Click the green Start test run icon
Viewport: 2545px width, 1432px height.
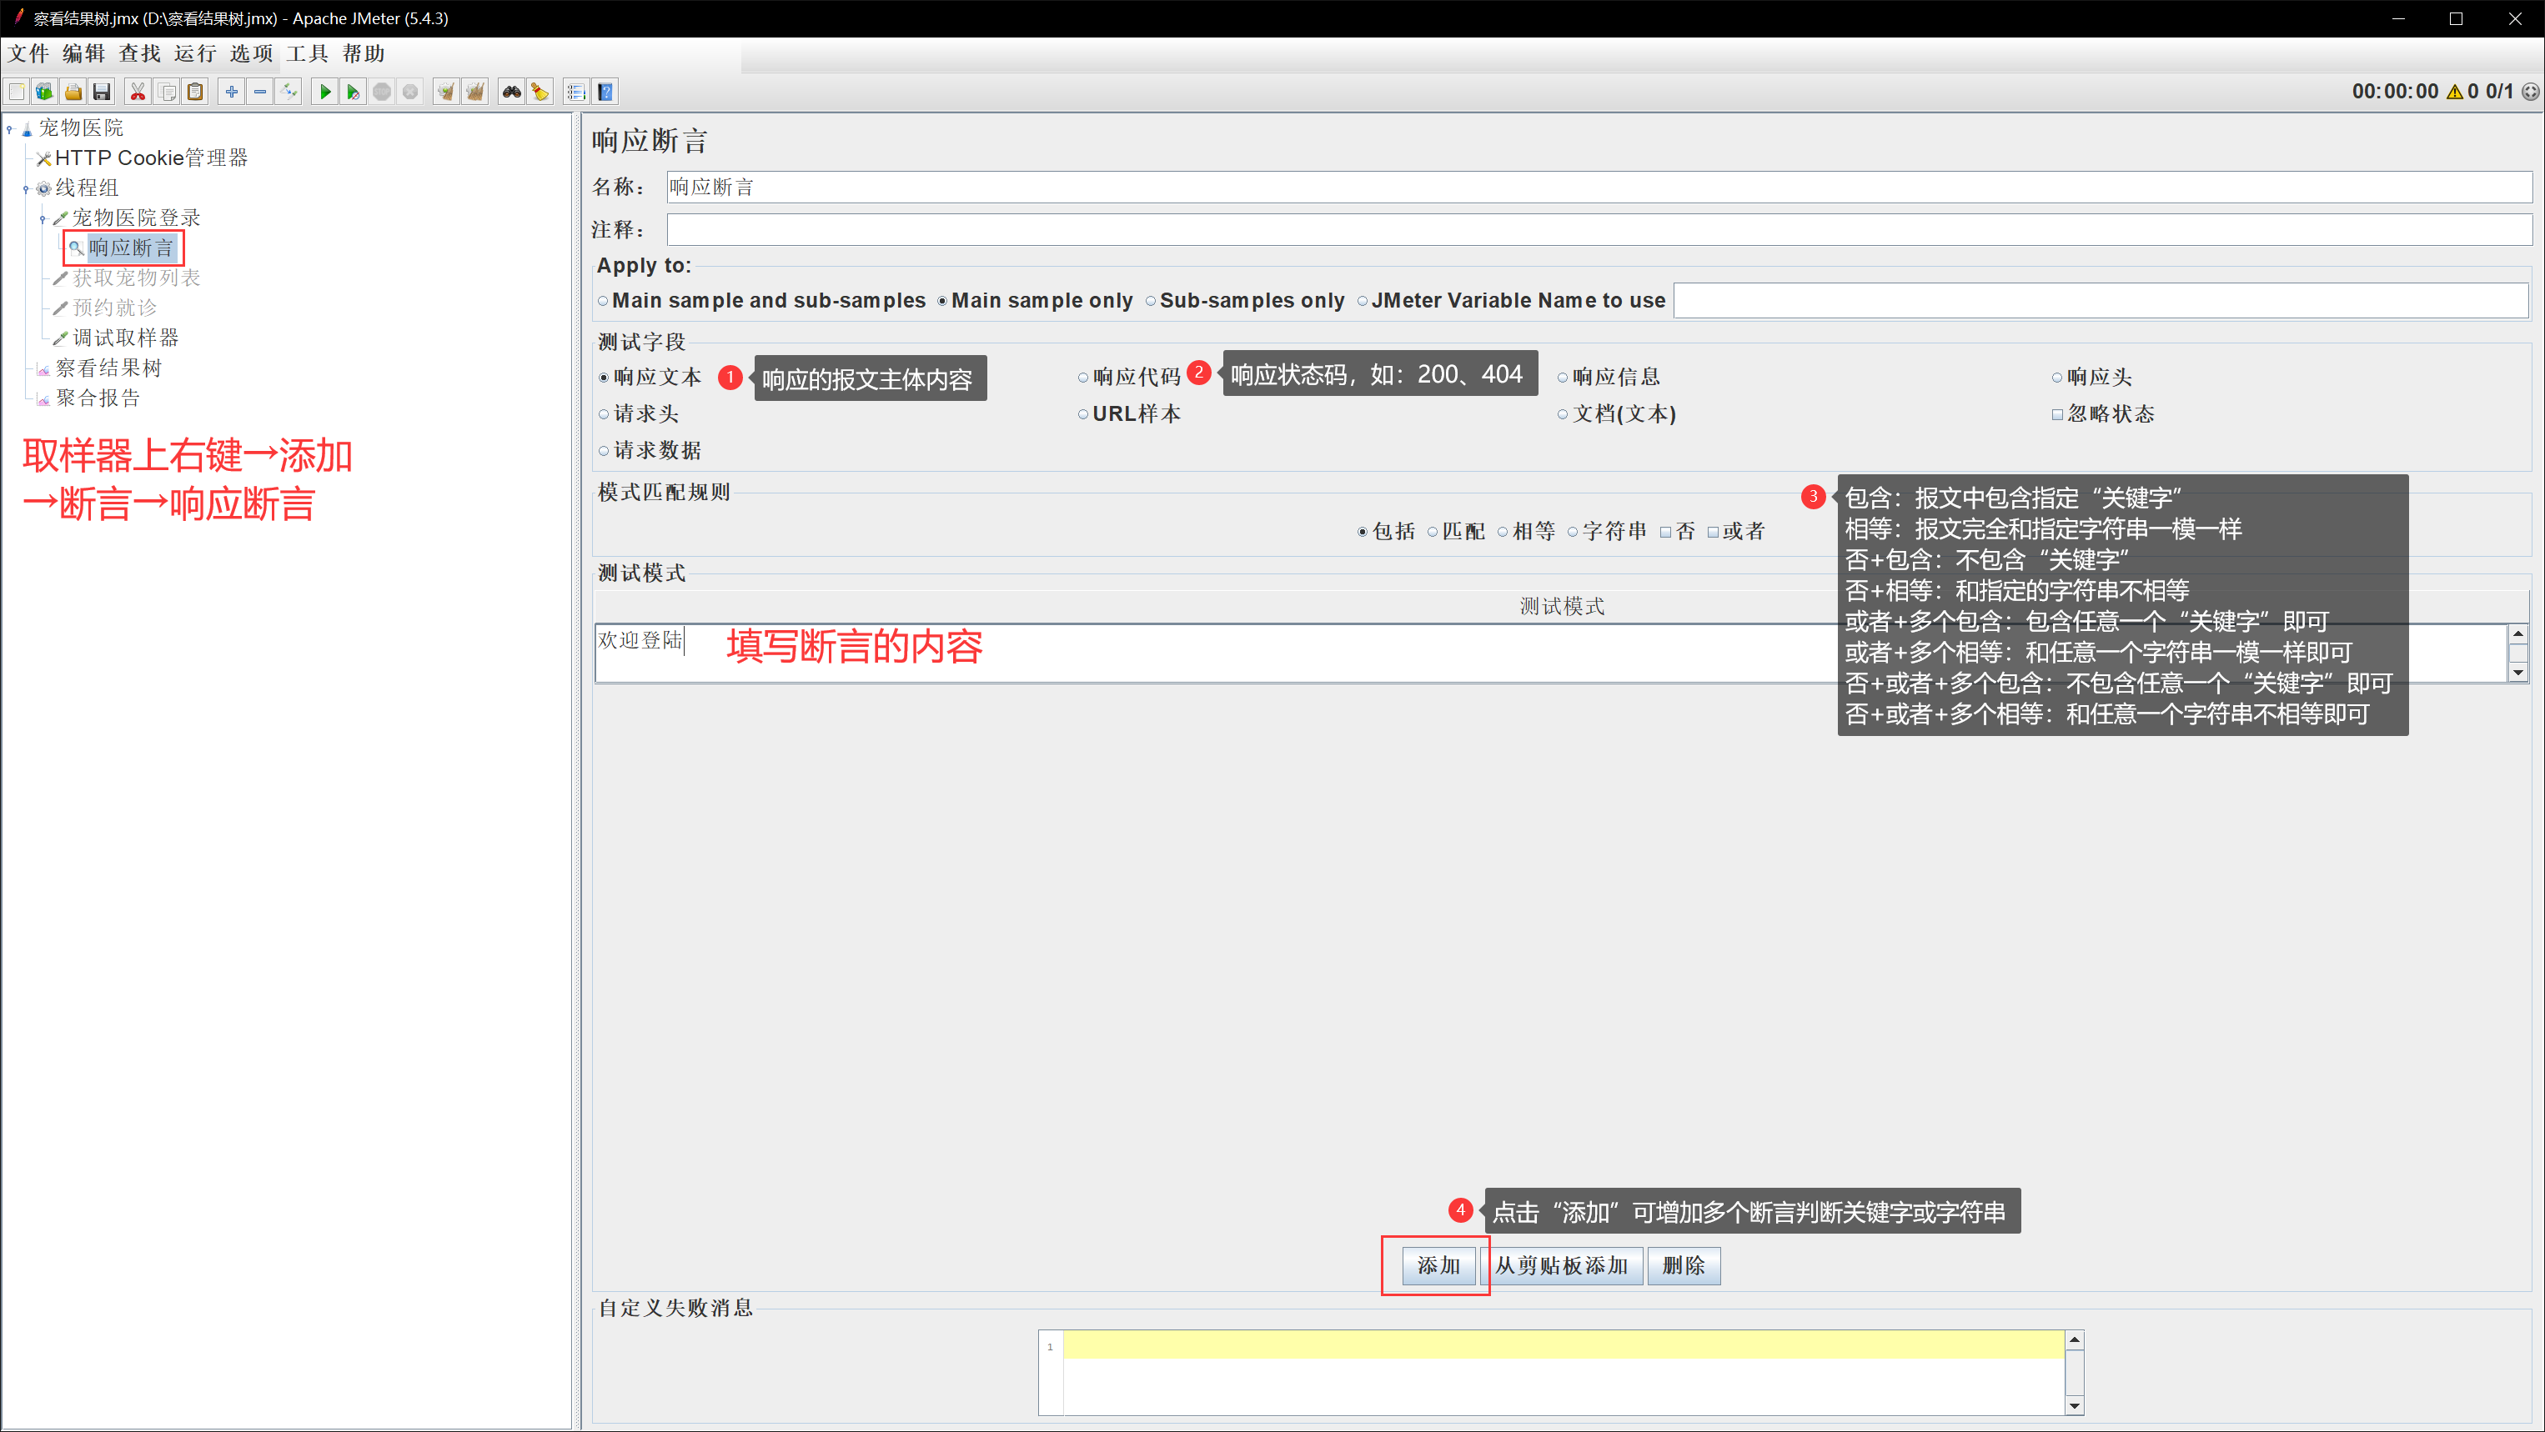324,92
